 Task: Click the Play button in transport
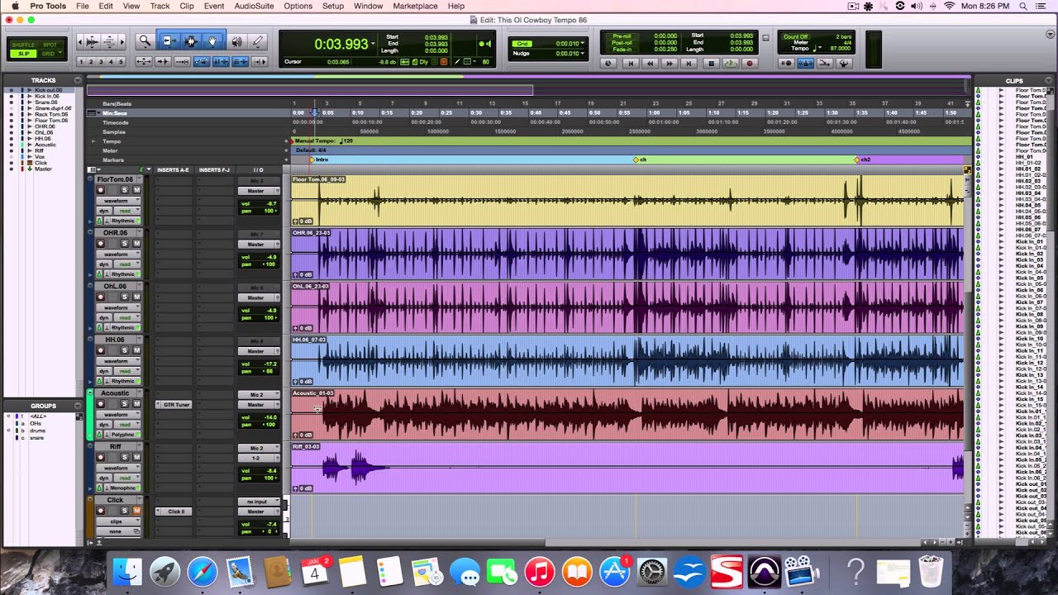pyautogui.click(x=730, y=63)
